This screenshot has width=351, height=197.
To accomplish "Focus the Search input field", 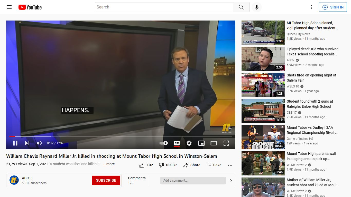I will pyautogui.click(x=164, y=7).
